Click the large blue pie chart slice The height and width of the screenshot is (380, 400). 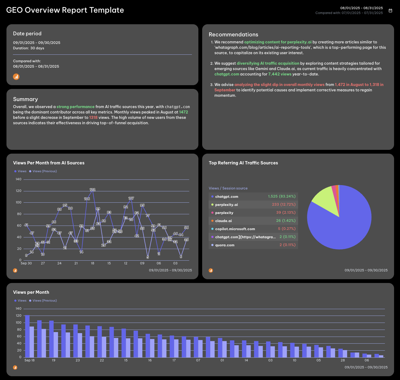342,229
